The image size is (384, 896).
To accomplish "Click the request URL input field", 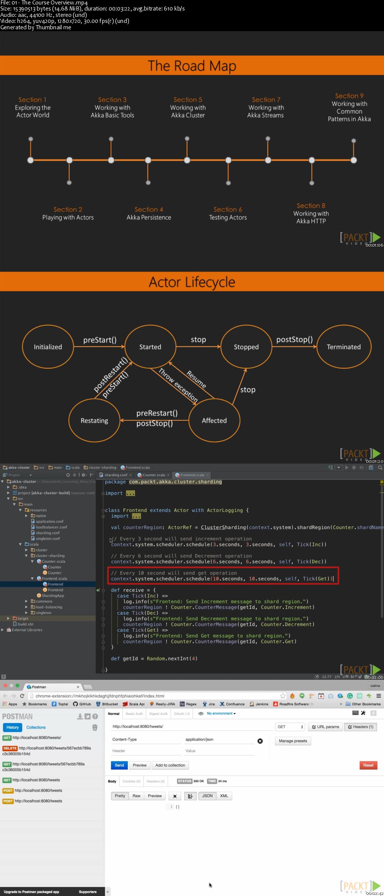I will click(x=191, y=727).
